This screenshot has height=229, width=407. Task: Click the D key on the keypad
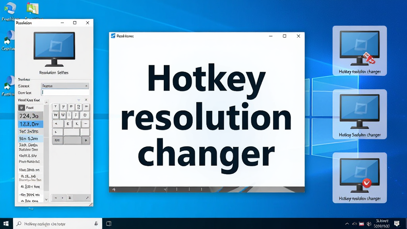click(x=85, y=115)
